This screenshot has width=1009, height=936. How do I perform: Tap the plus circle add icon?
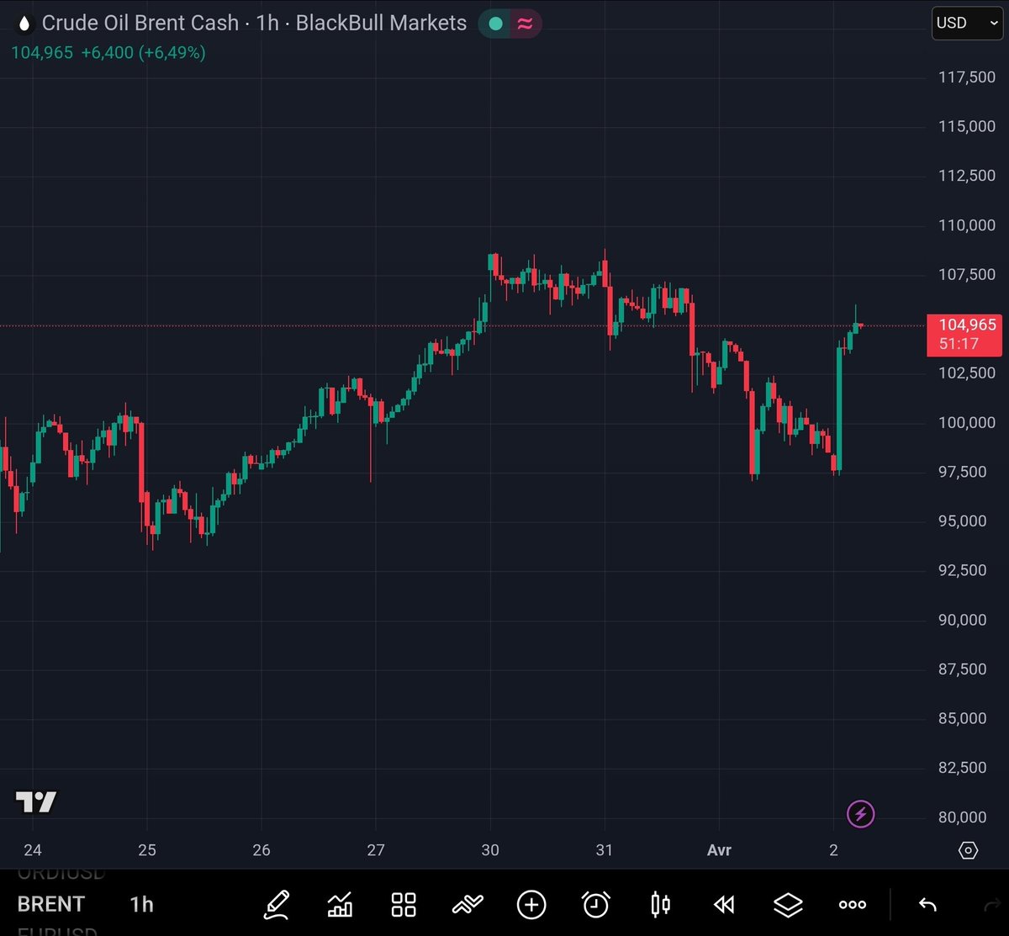click(531, 905)
